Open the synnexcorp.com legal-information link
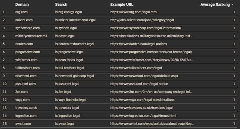 (145, 28)
